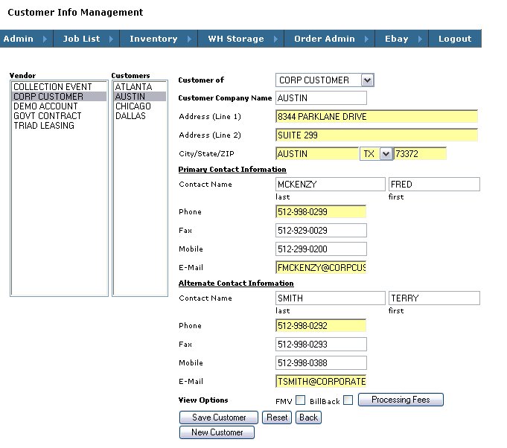Click the Save Customer button

click(219, 417)
